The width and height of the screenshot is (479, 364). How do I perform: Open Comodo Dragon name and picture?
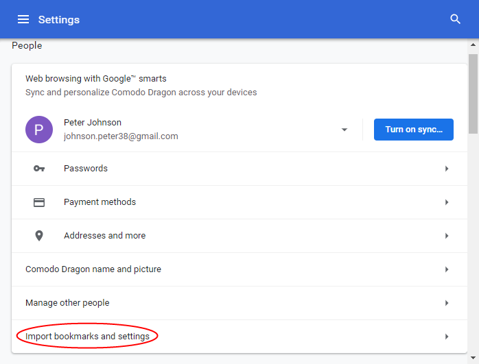239,269
